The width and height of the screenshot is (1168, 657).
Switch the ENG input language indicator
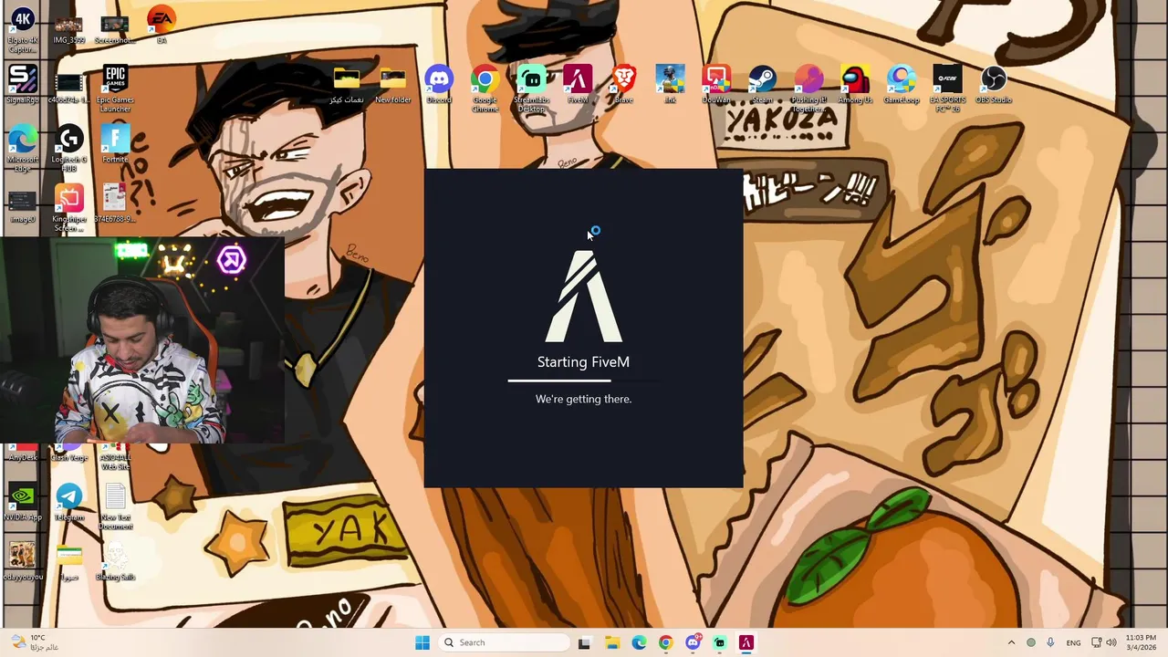coord(1073,642)
